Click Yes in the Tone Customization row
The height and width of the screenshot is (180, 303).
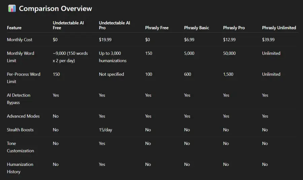click(102, 144)
